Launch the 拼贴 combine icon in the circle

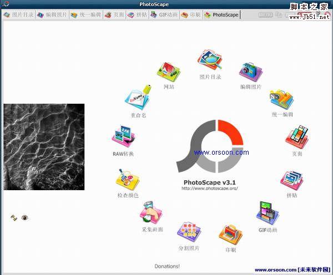coord(292,181)
